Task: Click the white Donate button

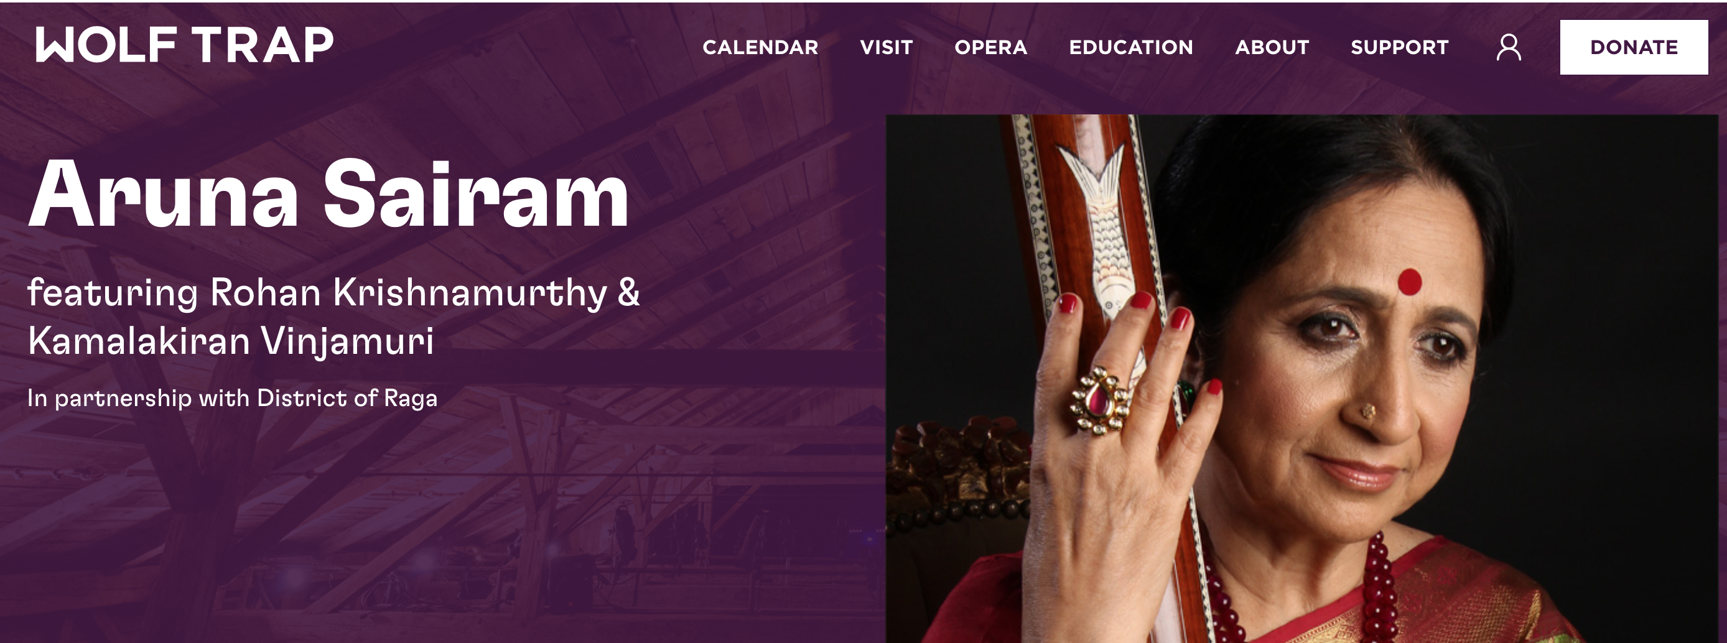Action: click(1634, 47)
